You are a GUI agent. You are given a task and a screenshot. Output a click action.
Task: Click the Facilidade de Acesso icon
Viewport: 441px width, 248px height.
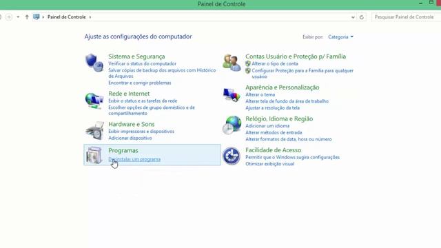pos(232,156)
